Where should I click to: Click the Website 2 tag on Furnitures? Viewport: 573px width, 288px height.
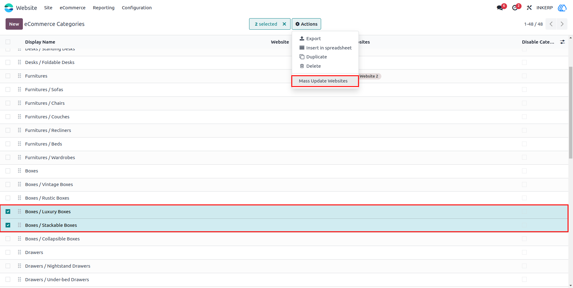coord(370,76)
